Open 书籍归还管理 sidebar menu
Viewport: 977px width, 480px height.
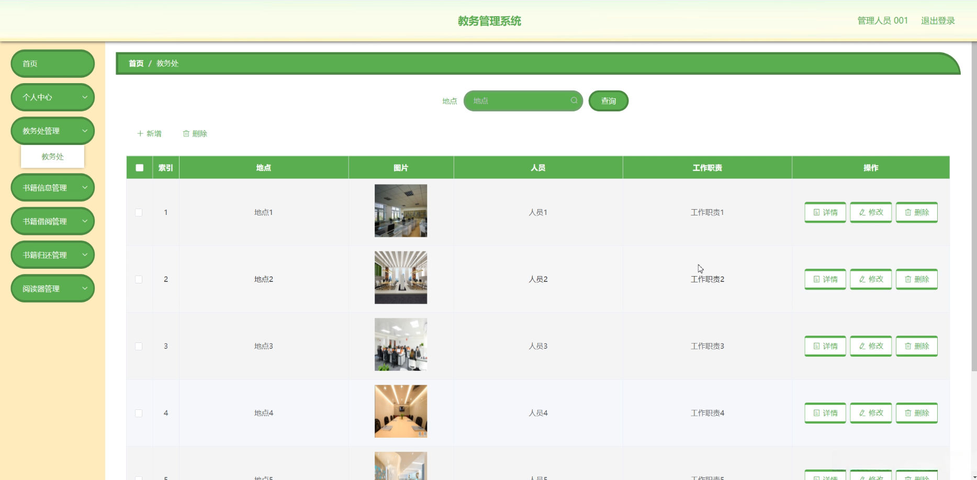tap(53, 255)
